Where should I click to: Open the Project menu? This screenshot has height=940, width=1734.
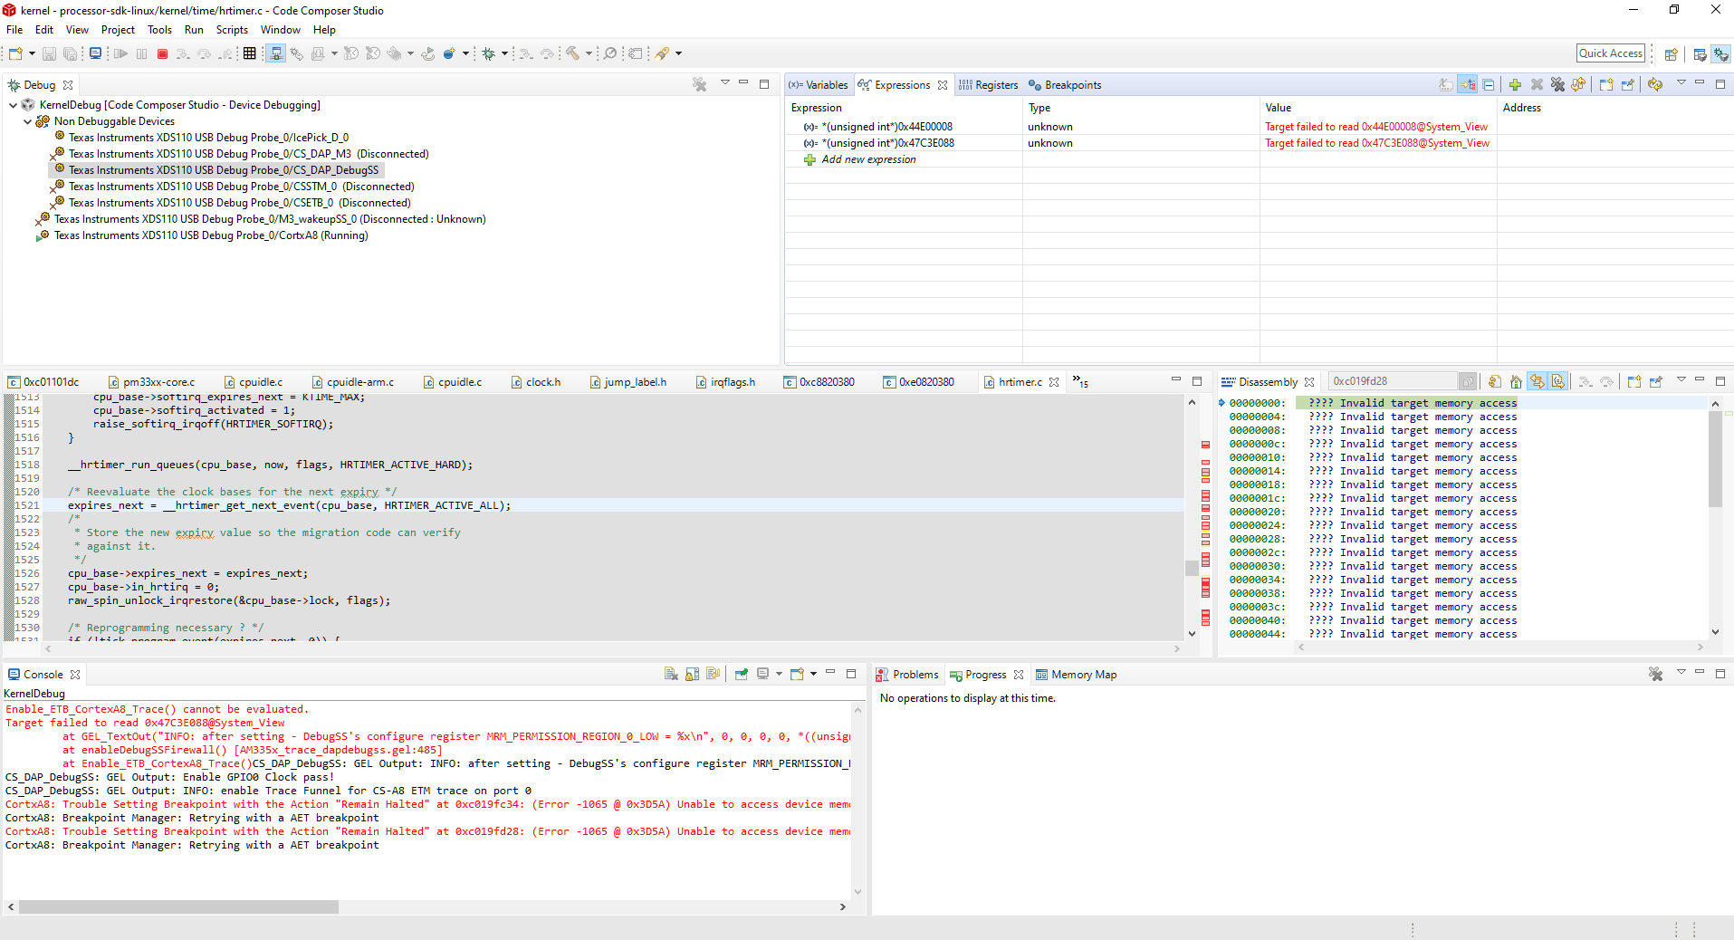coord(118,30)
